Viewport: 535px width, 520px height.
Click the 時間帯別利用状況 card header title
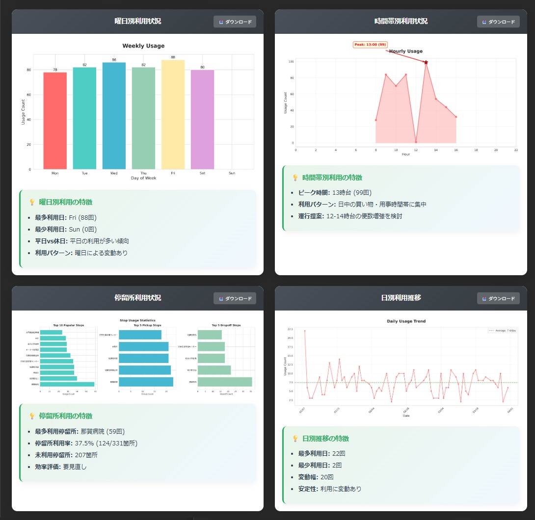pyautogui.click(x=401, y=22)
